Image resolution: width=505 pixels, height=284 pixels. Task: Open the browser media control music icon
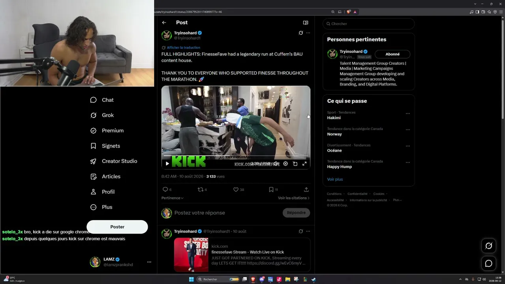click(x=471, y=12)
